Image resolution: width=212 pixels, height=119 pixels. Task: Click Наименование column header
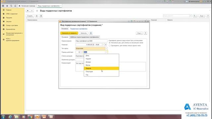pyautogui.click(x=32, y=20)
